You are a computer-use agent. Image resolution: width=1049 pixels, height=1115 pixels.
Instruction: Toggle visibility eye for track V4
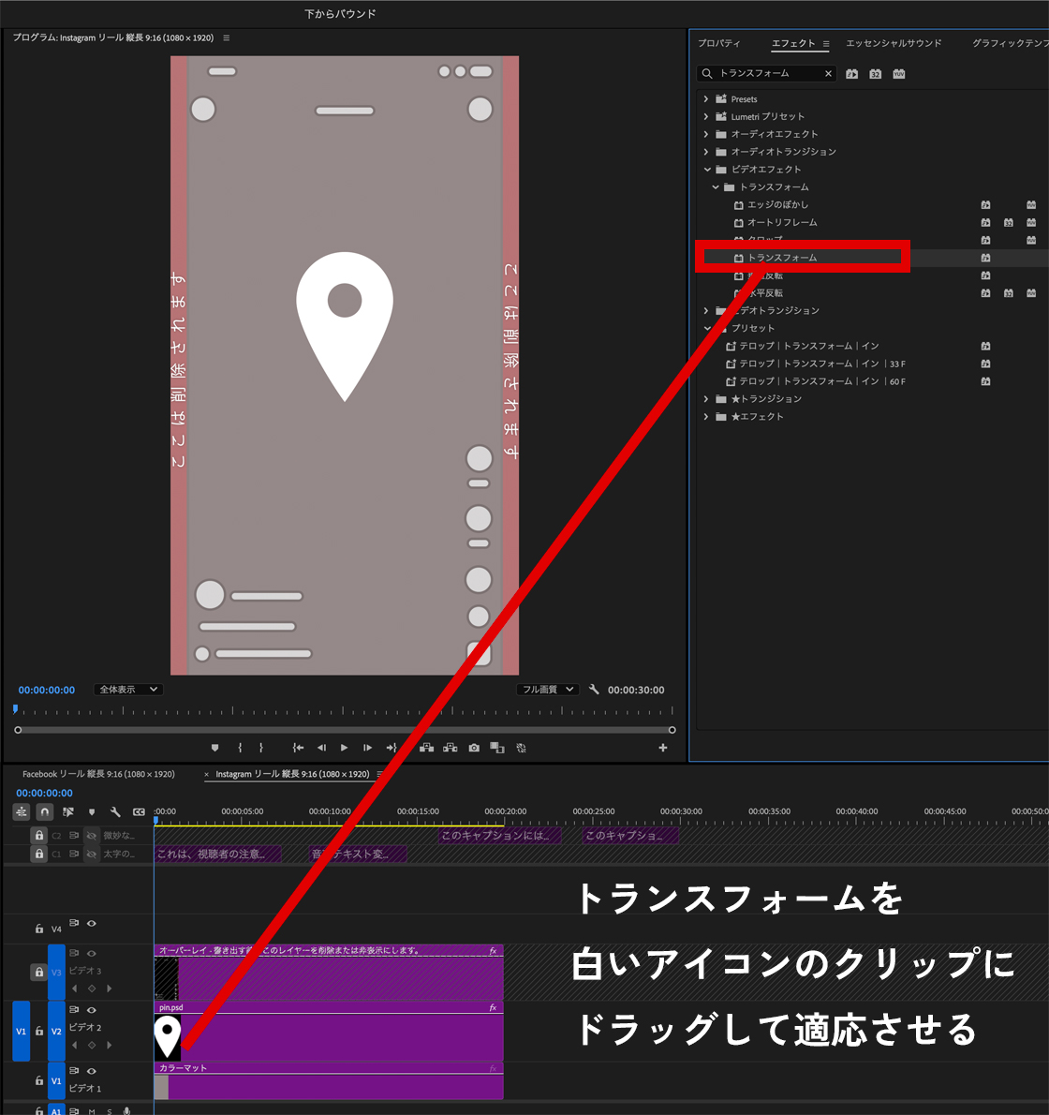click(x=92, y=924)
